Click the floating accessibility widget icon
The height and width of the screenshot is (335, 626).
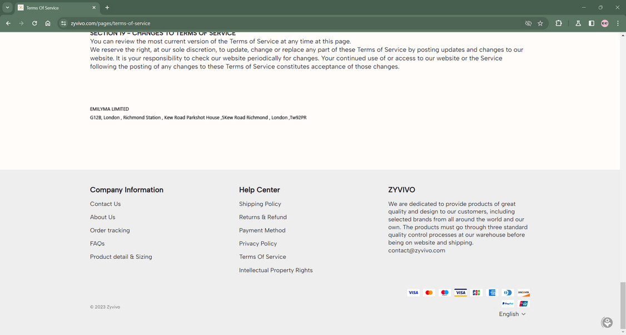coord(607,322)
